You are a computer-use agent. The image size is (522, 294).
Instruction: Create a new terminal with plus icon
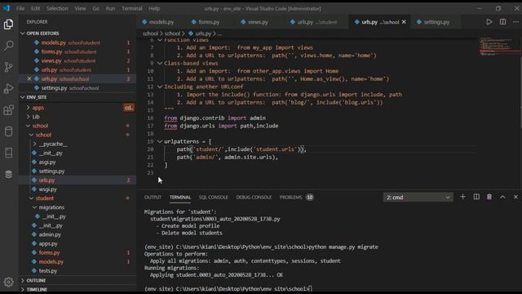pos(462,197)
